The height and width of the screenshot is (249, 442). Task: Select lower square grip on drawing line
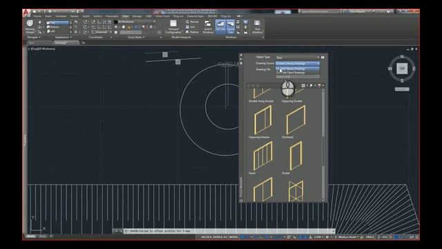(178, 62)
